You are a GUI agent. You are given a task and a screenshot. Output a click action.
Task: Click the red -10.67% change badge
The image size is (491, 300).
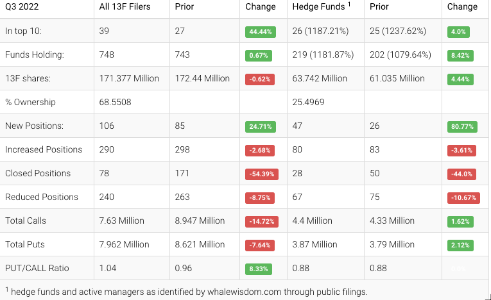[462, 197]
